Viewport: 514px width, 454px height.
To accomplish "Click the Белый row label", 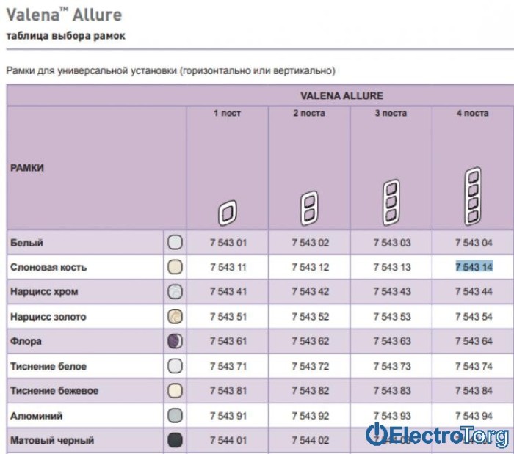I will (x=26, y=243).
